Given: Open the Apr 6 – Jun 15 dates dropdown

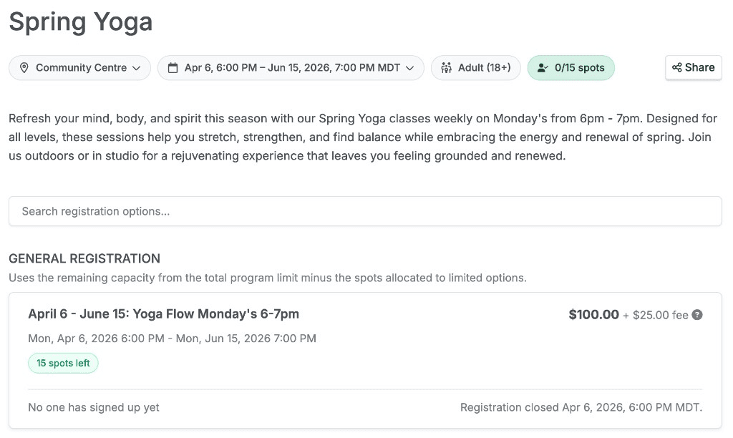Looking at the screenshot, I should 291,67.
